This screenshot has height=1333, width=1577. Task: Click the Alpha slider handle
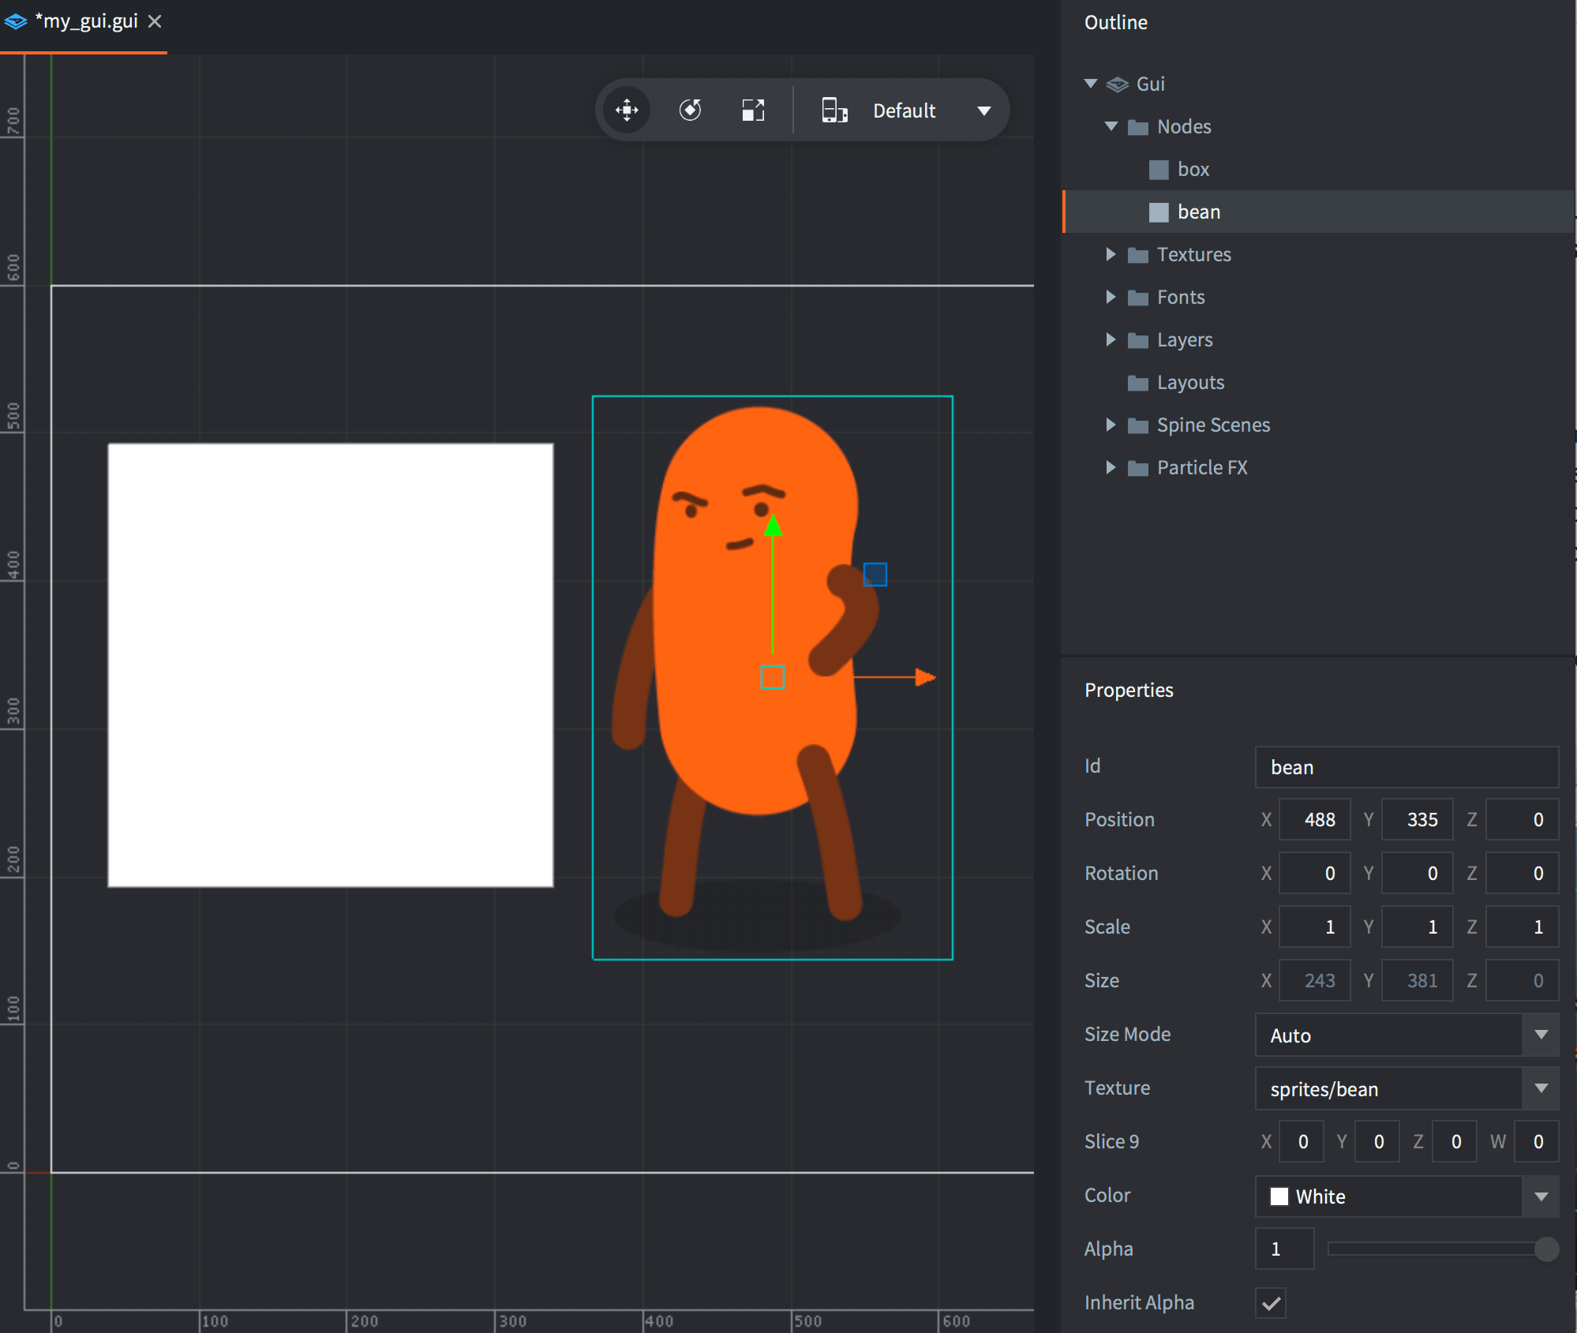point(1546,1249)
